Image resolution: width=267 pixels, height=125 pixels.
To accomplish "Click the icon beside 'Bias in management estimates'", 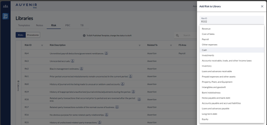I will (81, 69).
